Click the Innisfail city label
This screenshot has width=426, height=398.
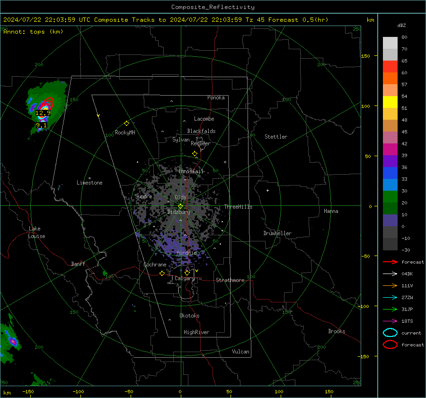(191, 171)
